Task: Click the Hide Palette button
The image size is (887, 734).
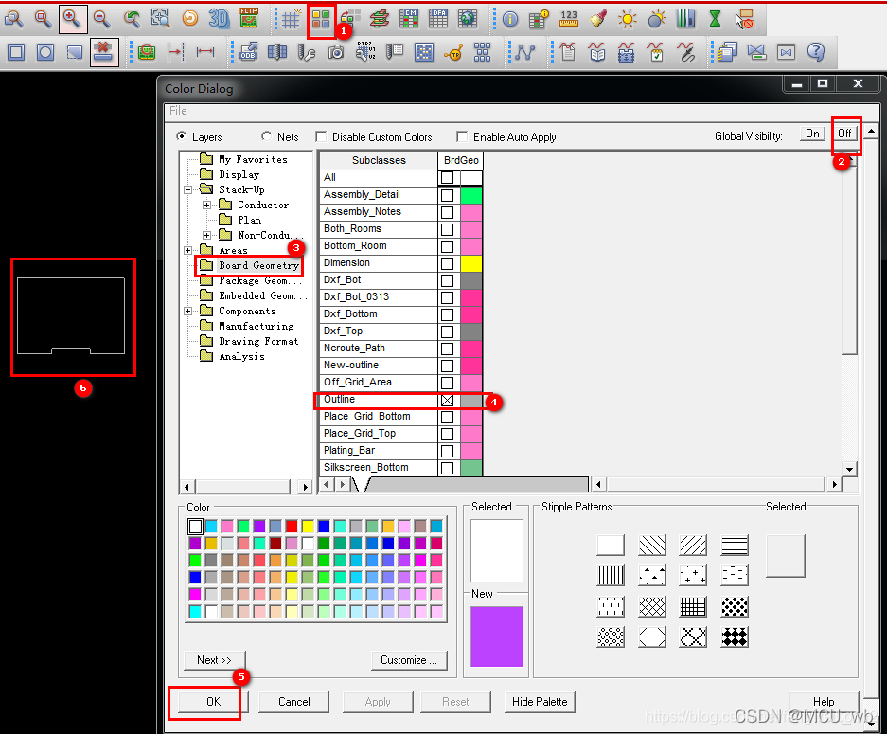Action: 540,702
